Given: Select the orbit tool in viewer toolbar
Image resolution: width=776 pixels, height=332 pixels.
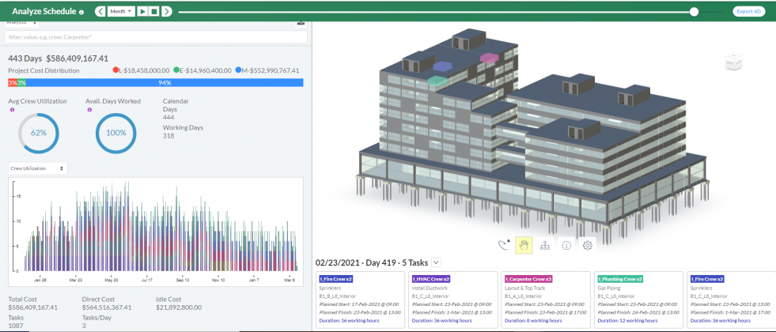Looking at the screenshot, I should click(502, 245).
